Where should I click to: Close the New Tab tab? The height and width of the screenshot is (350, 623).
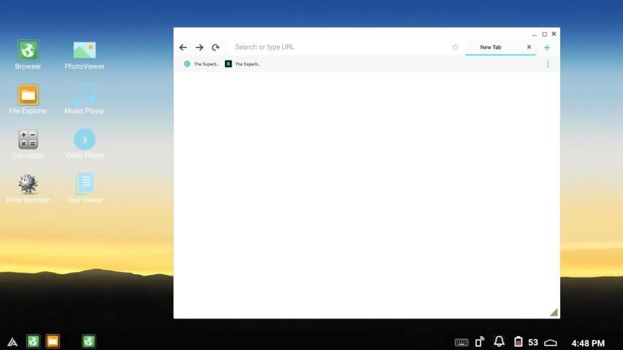(x=529, y=47)
